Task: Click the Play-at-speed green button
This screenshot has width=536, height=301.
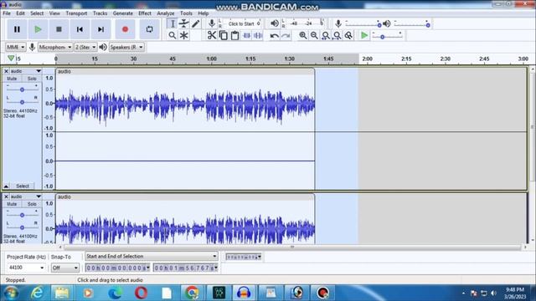Action: tap(364, 35)
